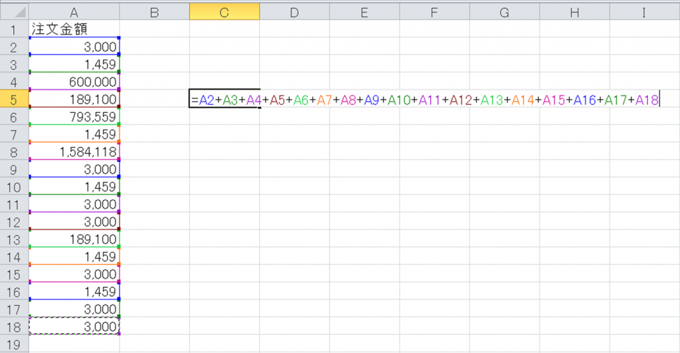The height and width of the screenshot is (353, 680).
Task: Click the 注文金額 header cell
Action: click(74, 29)
